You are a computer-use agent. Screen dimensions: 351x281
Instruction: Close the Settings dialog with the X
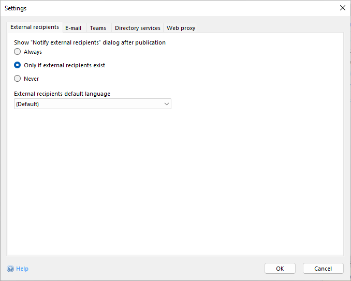tap(342, 8)
